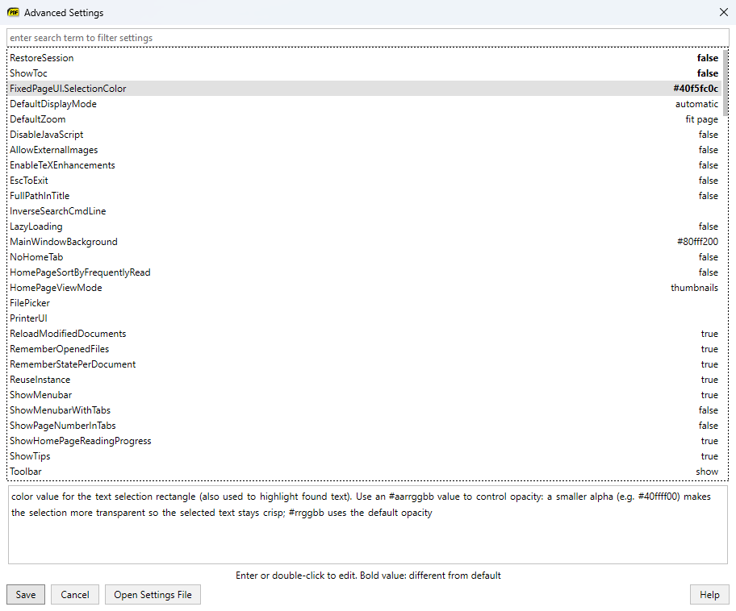
Task: Select the RememberStatePerDocument setting
Action: click(364, 364)
